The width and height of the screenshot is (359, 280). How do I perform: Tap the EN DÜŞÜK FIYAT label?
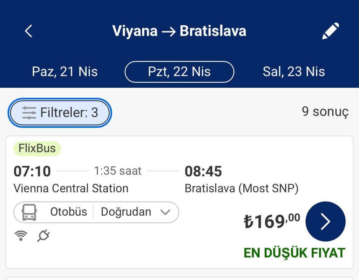tap(294, 253)
